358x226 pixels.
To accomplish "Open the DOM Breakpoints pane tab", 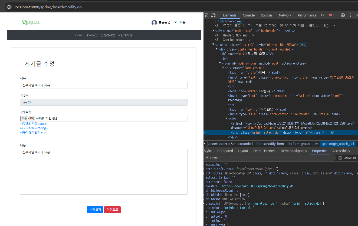I will 294,151.
